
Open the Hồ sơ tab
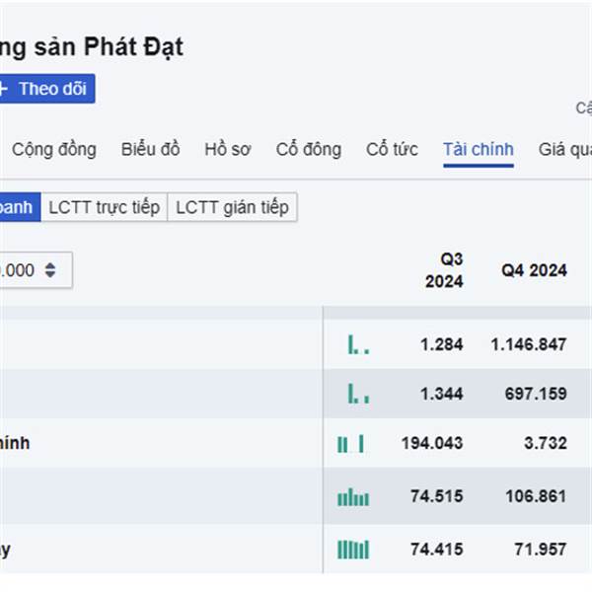(x=228, y=150)
